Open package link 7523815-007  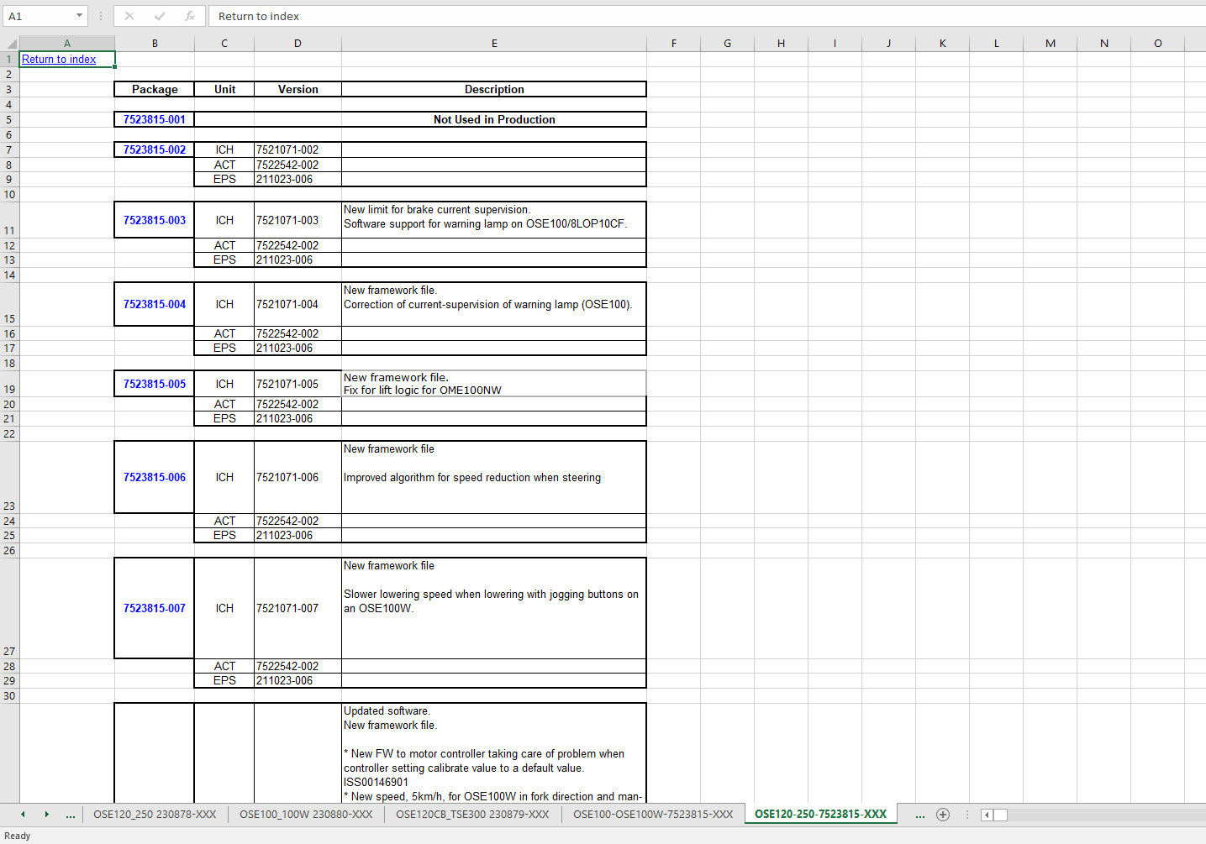pos(155,608)
